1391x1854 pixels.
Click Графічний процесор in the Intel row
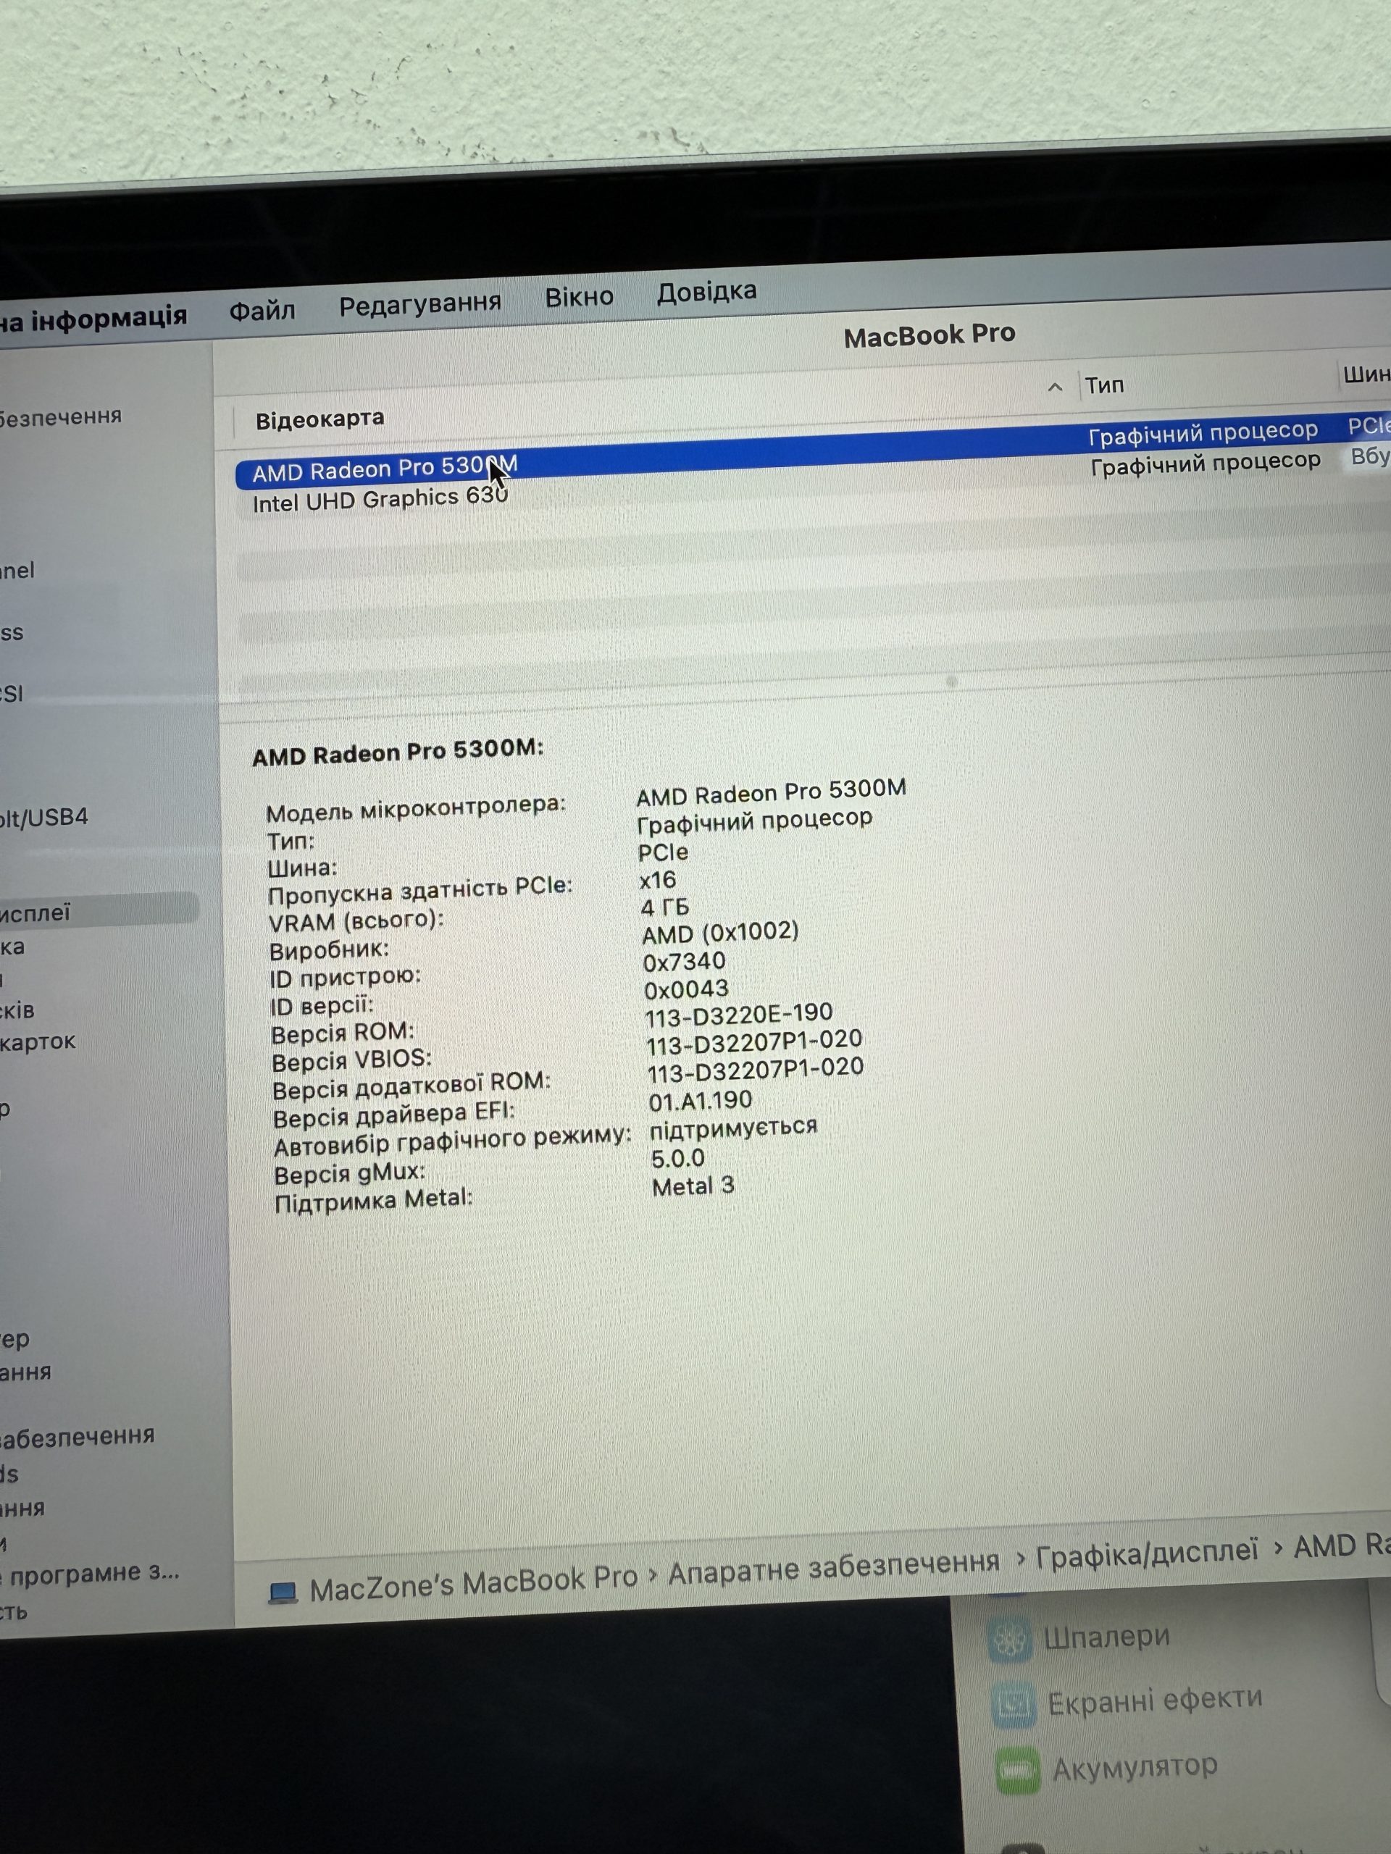(x=1205, y=463)
